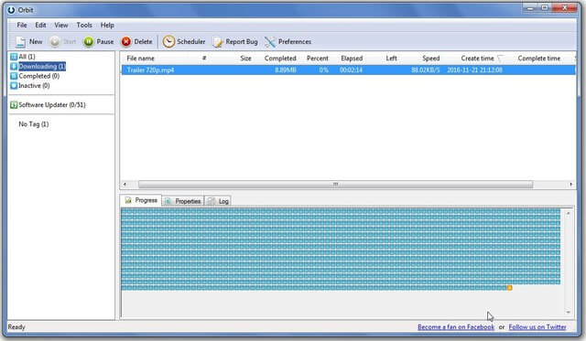Click the greyed Start icon
Image resolution: width=586 pixels, height=341 pixels.
pyautogui.click(x=55, y=42)
